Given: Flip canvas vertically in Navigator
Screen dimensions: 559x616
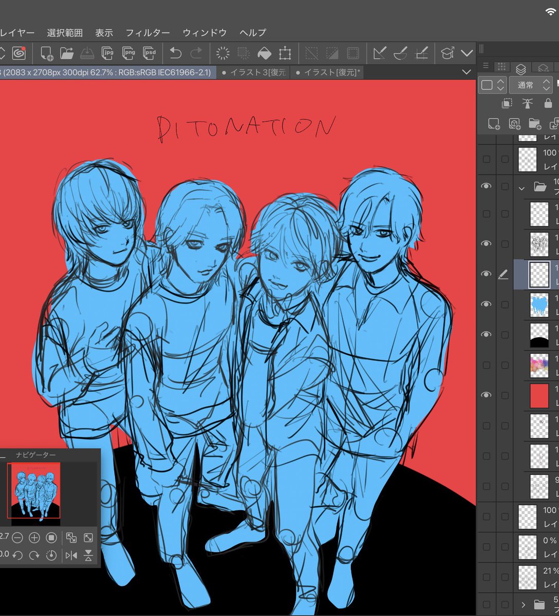Looking at the screenshot, I should point(88,555).
